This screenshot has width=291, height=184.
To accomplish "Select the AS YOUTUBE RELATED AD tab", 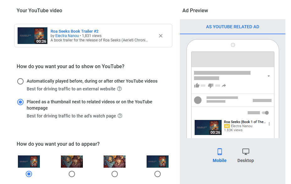I will 232,27.
